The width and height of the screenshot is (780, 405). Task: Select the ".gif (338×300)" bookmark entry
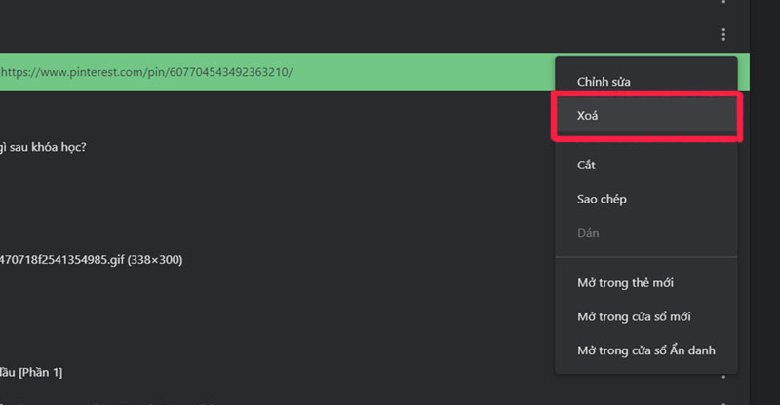[91, 260]
